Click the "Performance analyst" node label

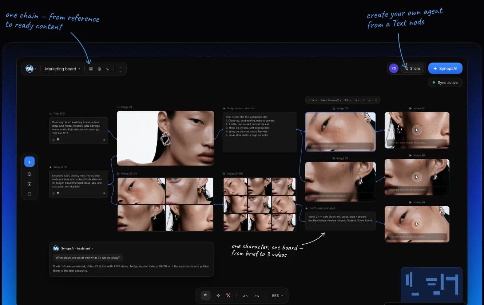pos(322,208)
